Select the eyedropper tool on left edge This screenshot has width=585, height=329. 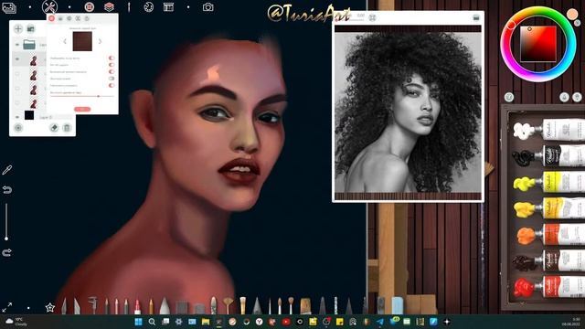coord(6,170)
